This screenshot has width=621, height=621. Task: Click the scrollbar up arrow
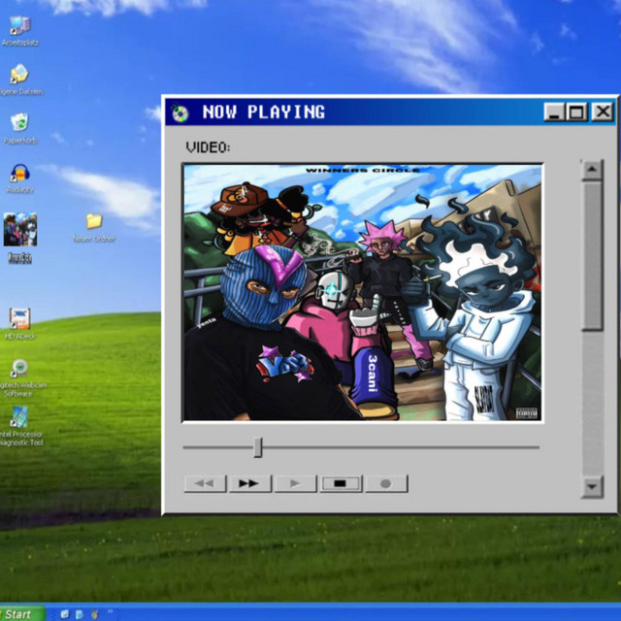(x=592, y=170)
